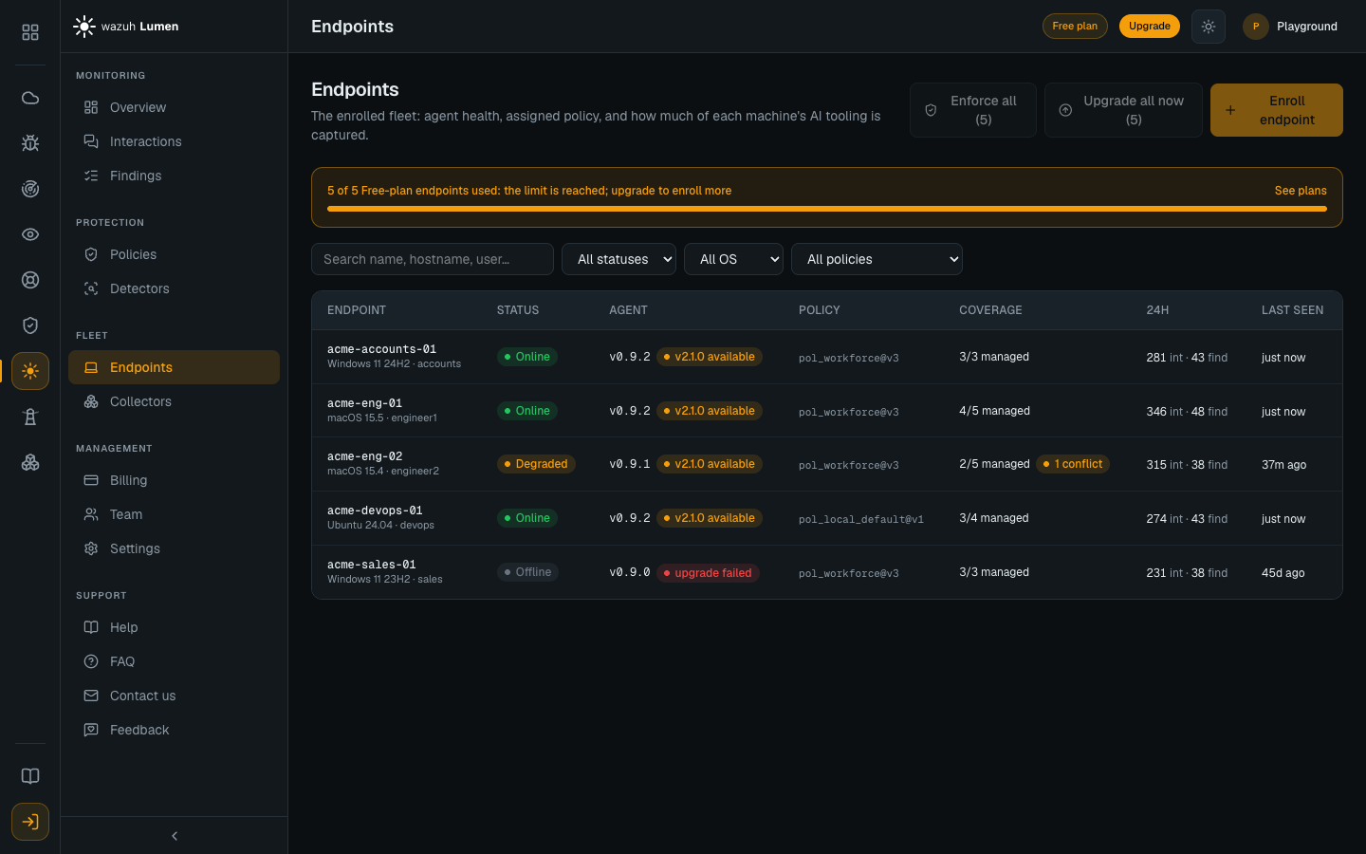
Task: Click the cloud icon in left rail
Action: pos(30,98)
